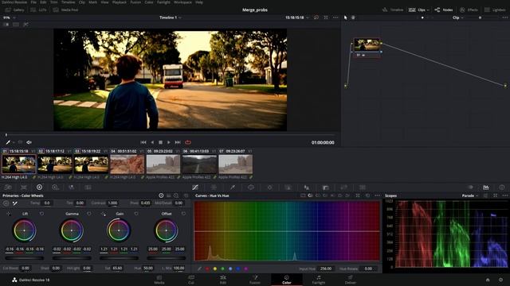
Task: Toggle the Nodes panel button
Action: 444,10
